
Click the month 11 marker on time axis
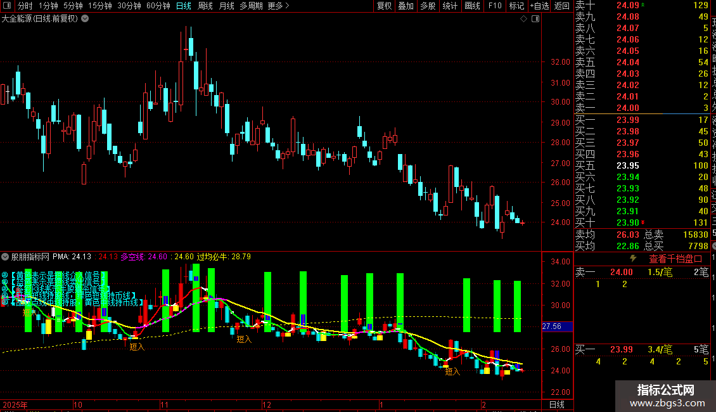pos(164,404)
